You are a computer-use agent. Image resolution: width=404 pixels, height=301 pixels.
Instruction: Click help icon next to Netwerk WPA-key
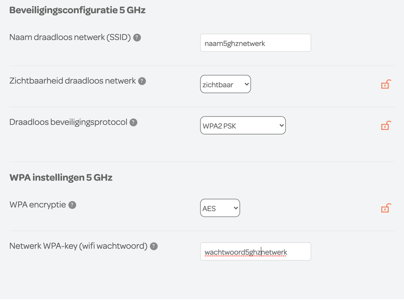[x=154, y=246]
